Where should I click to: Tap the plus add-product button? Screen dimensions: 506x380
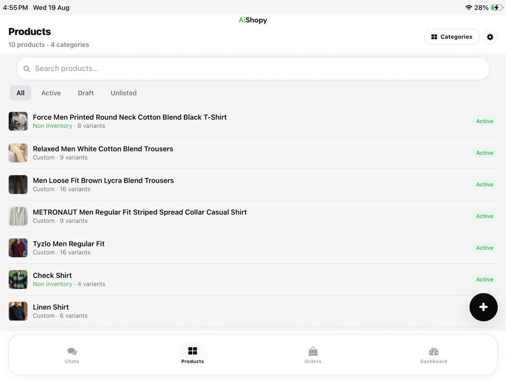[x=483, y=307]
